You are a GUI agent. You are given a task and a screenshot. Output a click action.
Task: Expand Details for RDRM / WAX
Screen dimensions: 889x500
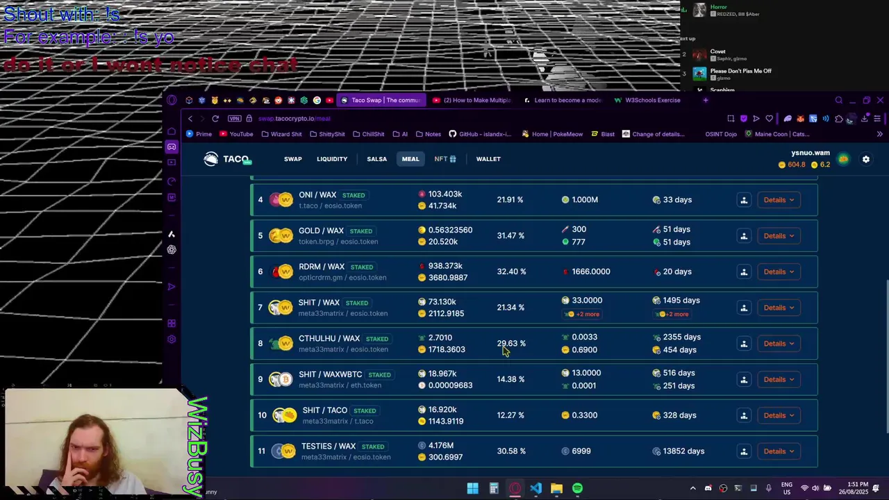tap(779, 272)
